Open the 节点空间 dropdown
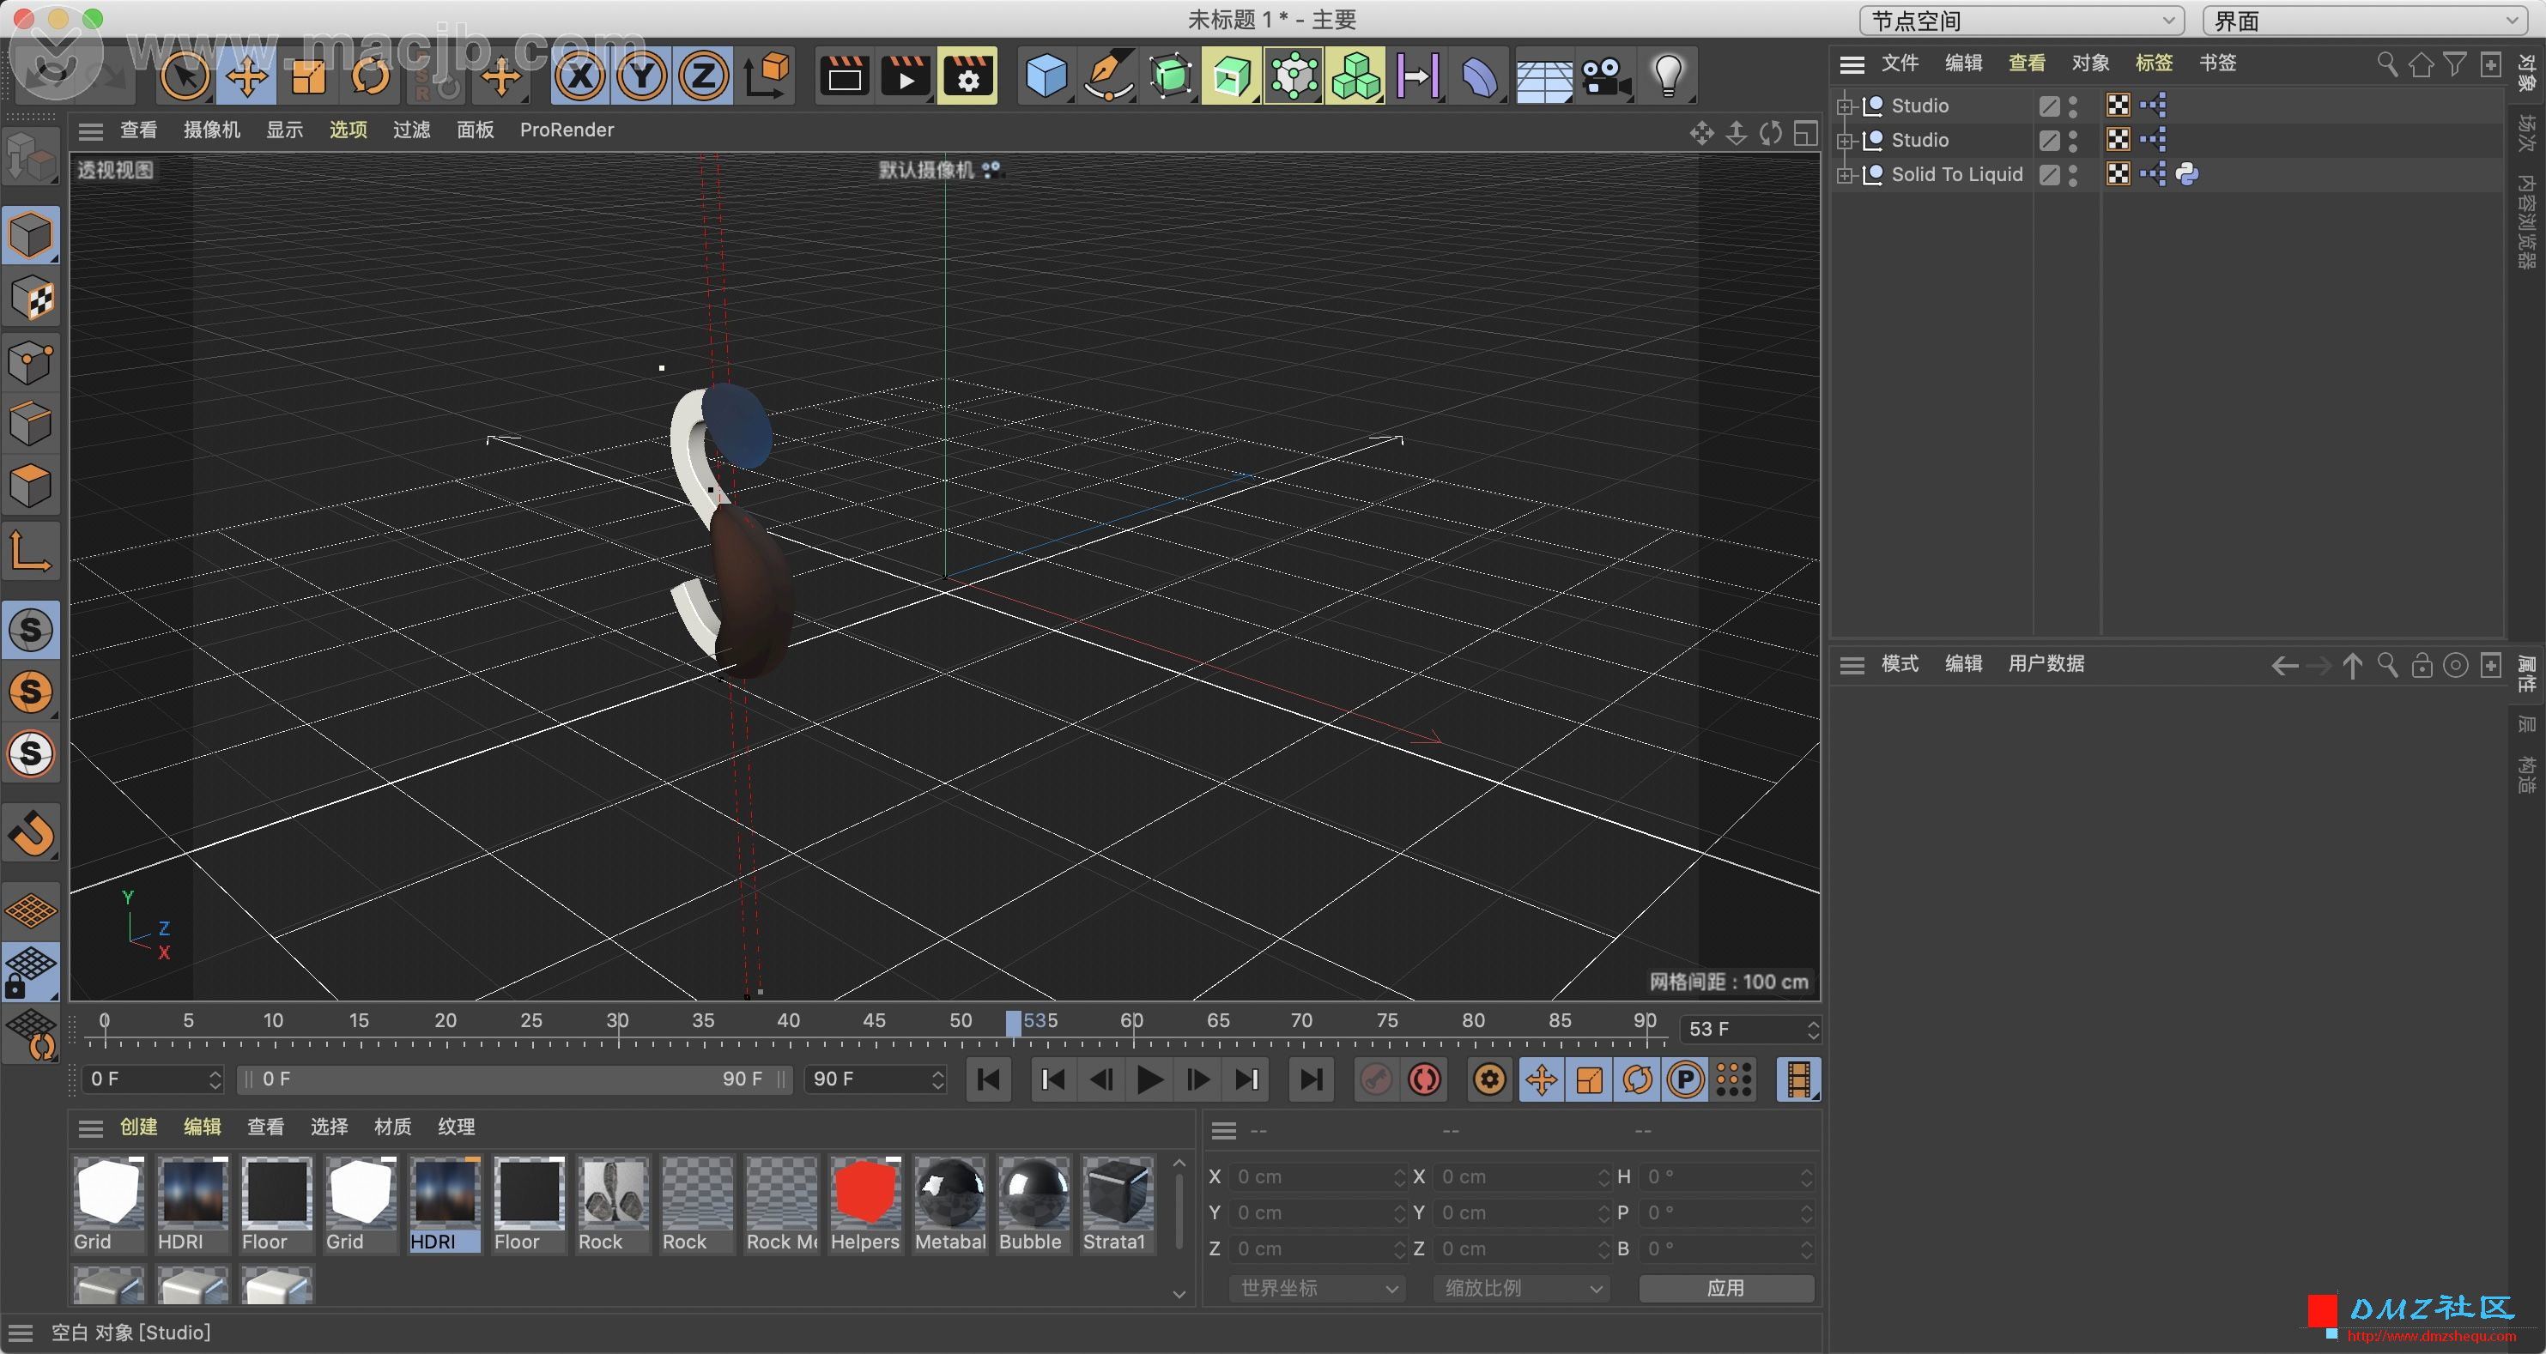The image size is (2546, 1354). tap(2022, 20)
